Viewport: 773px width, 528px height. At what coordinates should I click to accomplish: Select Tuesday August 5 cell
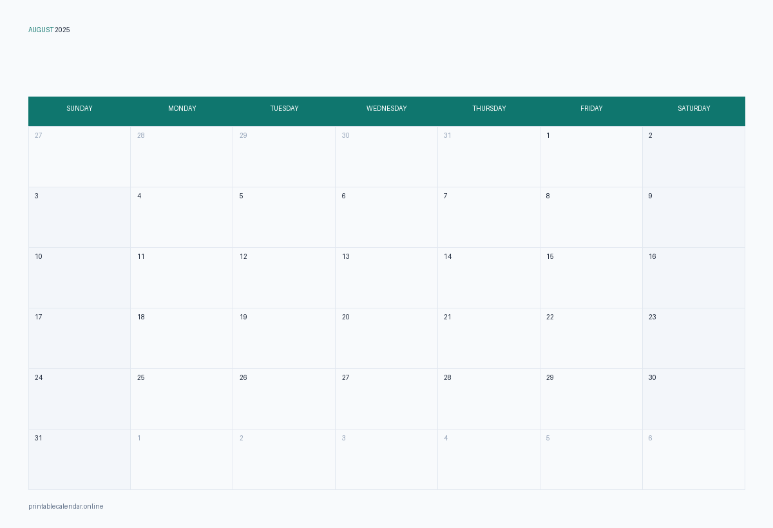tap(284, 218)
